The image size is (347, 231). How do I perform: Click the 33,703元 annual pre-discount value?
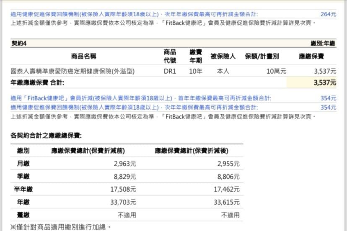(x=123, y=202)
